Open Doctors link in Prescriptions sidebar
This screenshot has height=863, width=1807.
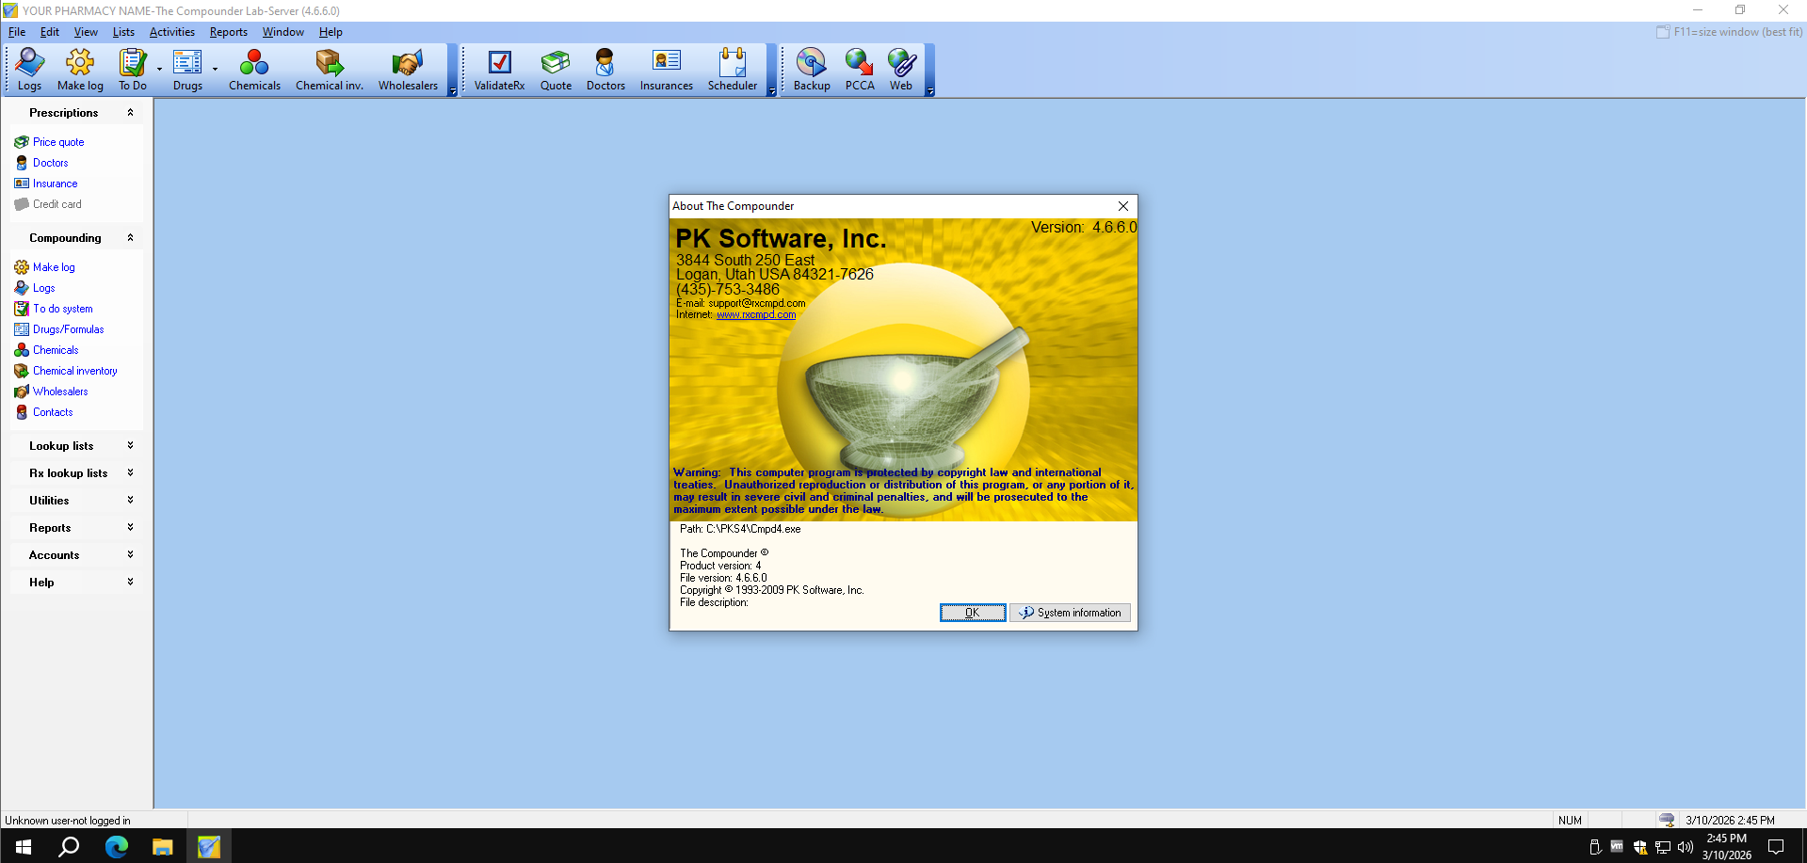click(x=50, y=163)
